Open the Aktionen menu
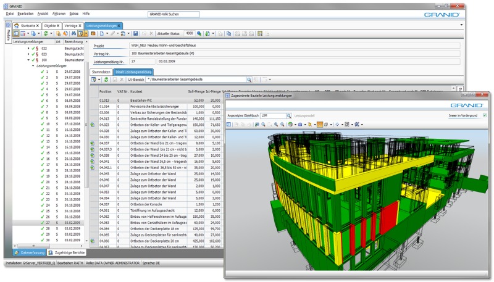 coord(59,14)
